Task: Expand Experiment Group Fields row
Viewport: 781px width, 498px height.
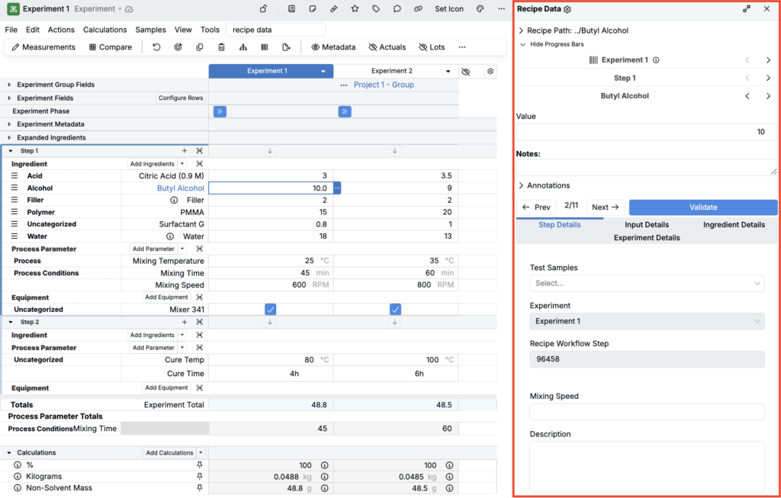Action: point(9,85)
